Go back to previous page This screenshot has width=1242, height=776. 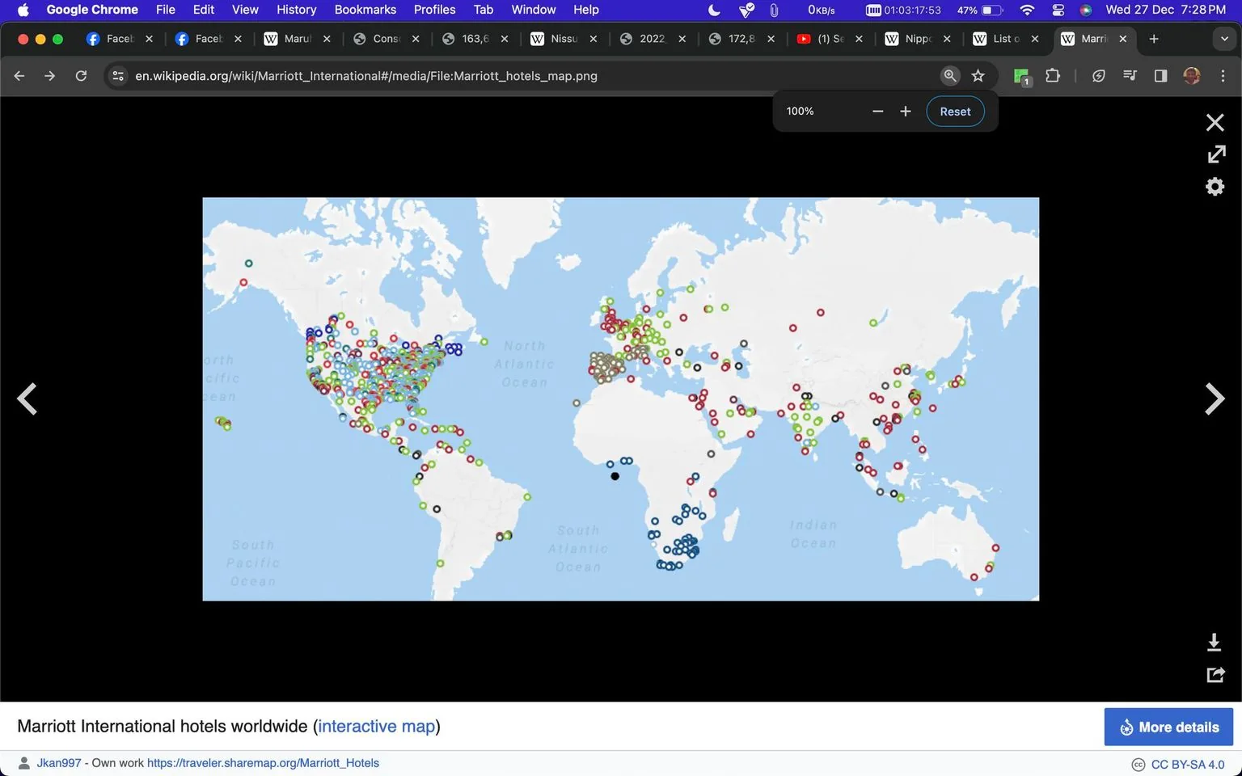pyautogui.click(x=19, y=75)
